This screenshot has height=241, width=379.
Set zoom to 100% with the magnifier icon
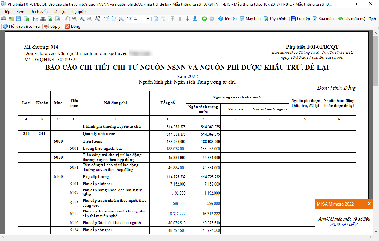point(121,19)
